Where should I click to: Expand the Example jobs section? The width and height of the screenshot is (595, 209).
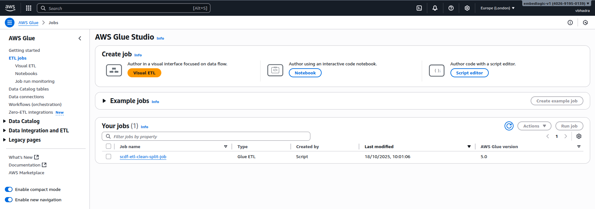[104, 101]
